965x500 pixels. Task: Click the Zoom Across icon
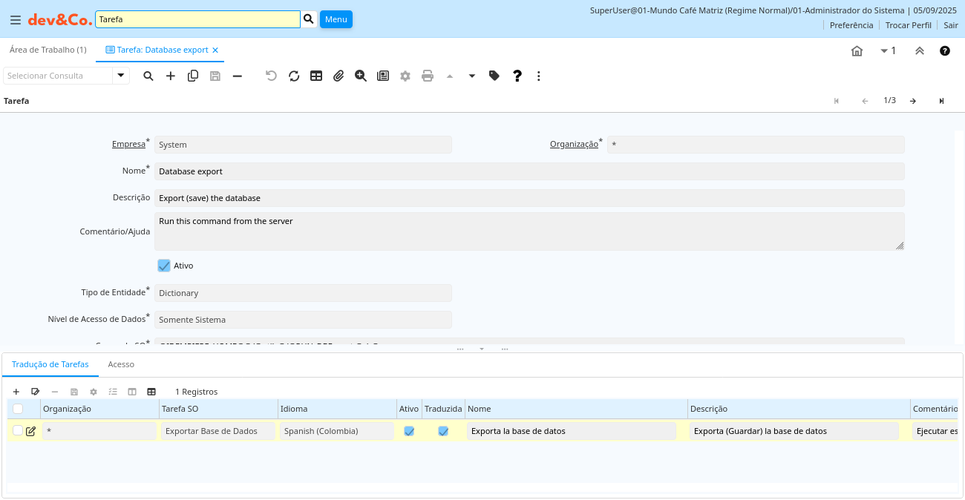pyautogui.click(x=361, y=76)
